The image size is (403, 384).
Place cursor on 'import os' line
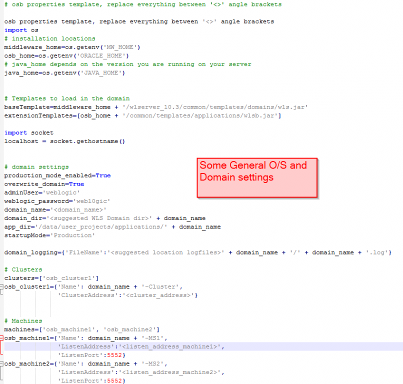click(21, 30)
